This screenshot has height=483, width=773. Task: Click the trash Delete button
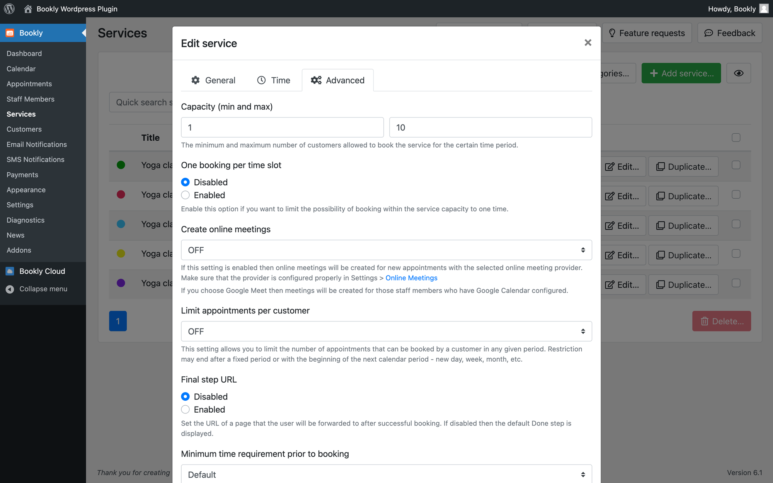tap(722, 321)
